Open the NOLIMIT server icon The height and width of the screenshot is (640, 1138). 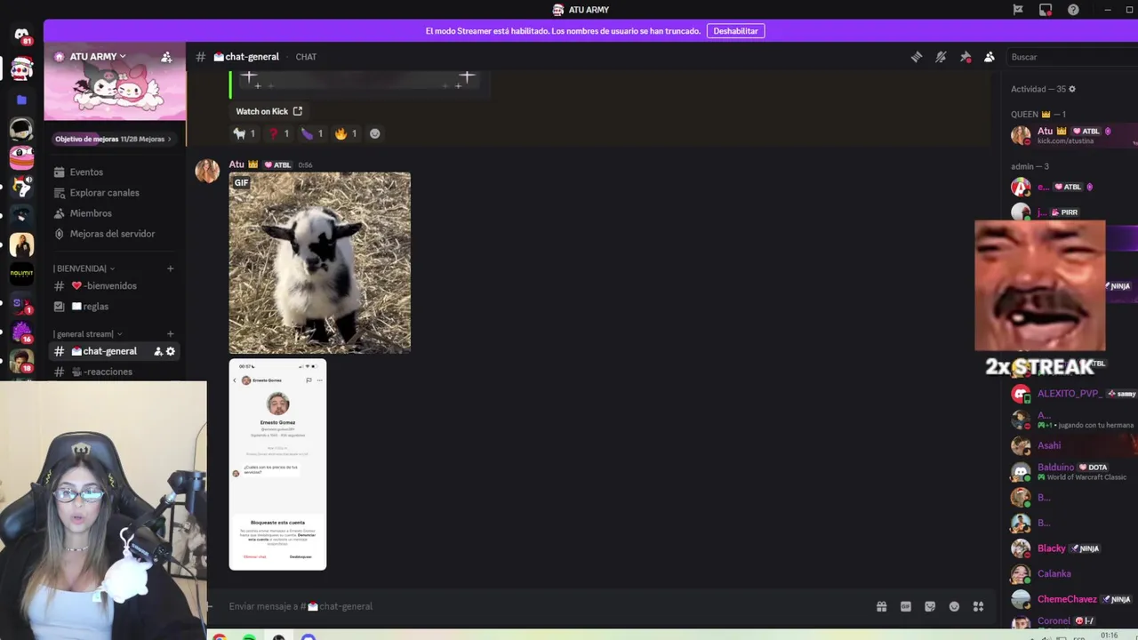[x=21, y=274]
